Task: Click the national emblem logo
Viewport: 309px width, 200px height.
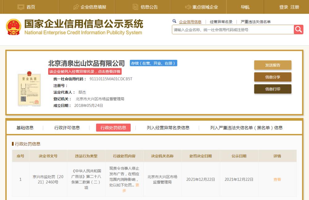Action: coord(13,27)
